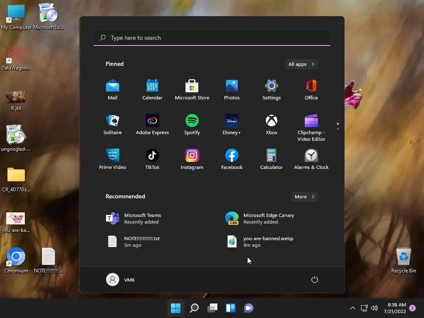Open the volume speaker tray icon

click(x=374, y=308)
